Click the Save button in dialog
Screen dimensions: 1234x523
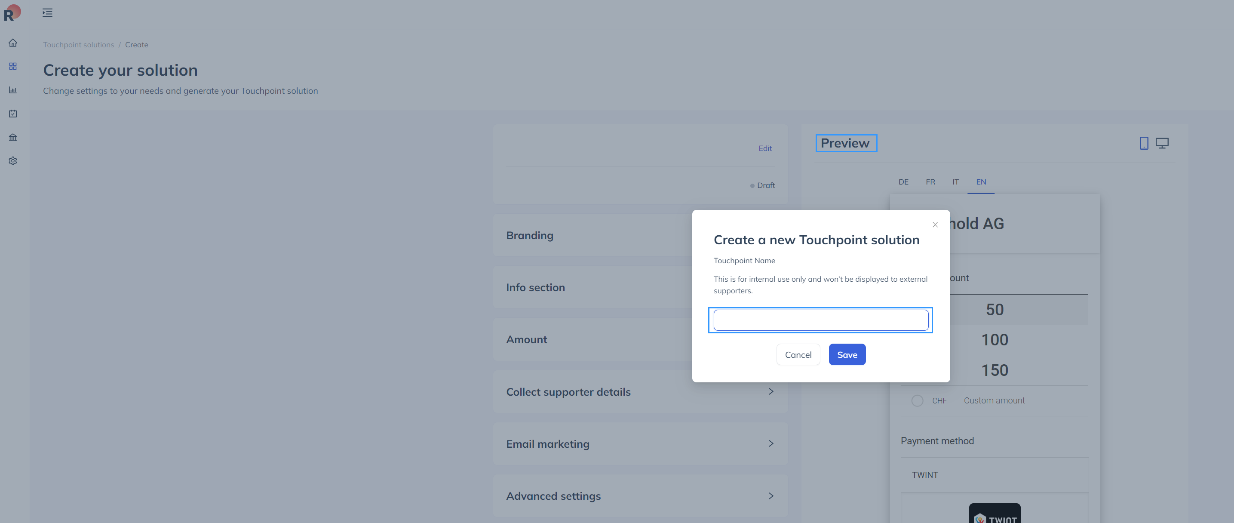click(847, 355)
